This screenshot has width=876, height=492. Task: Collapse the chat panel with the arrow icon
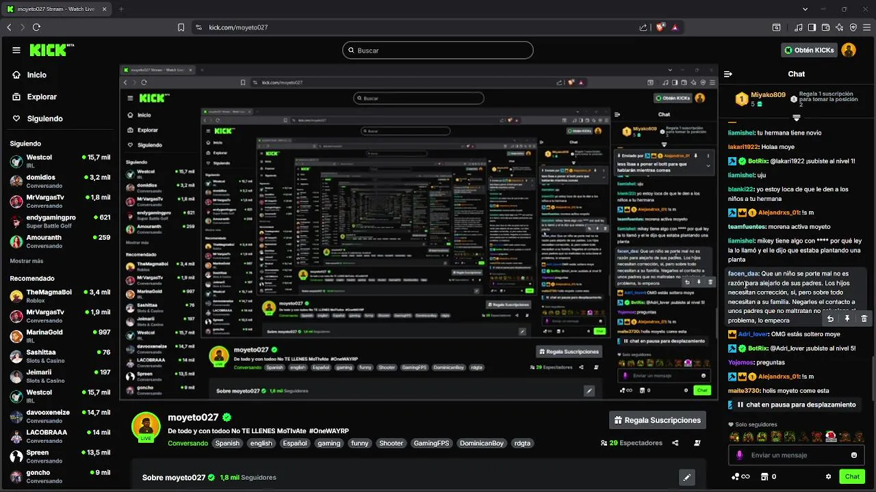(x=728, y=74)
